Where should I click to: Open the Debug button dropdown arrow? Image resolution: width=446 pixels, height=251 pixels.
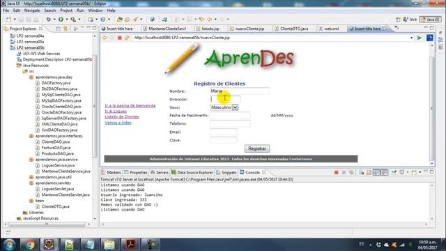point(54,20)
